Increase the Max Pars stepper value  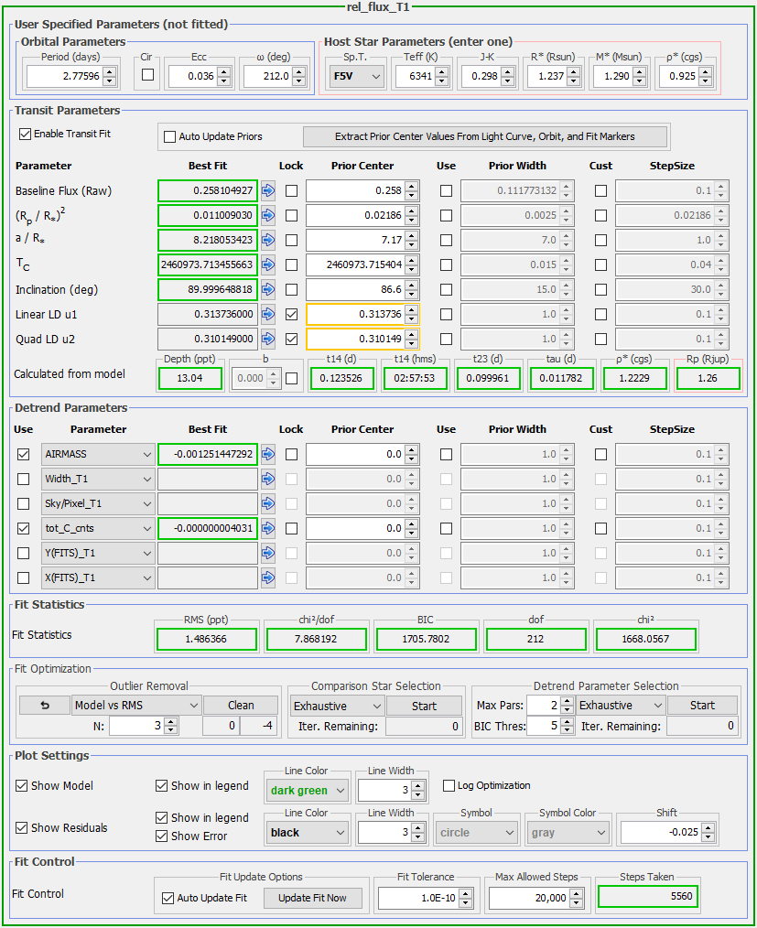[565, 701]
